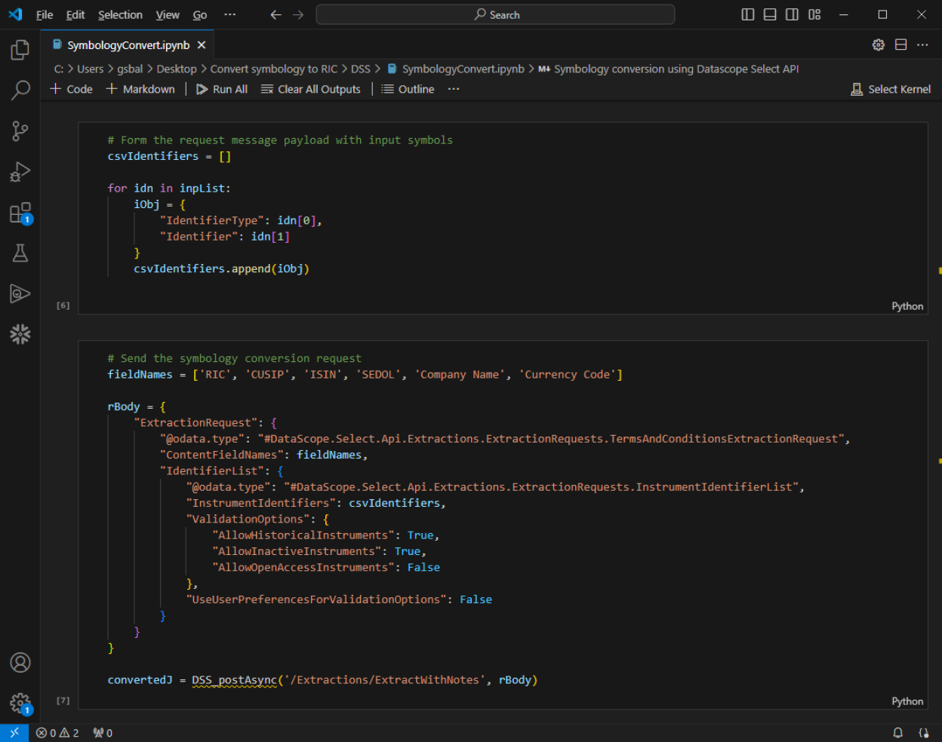
Task: Toggle the Primary Side Bar layout button
Action: (x=748, y=14)
